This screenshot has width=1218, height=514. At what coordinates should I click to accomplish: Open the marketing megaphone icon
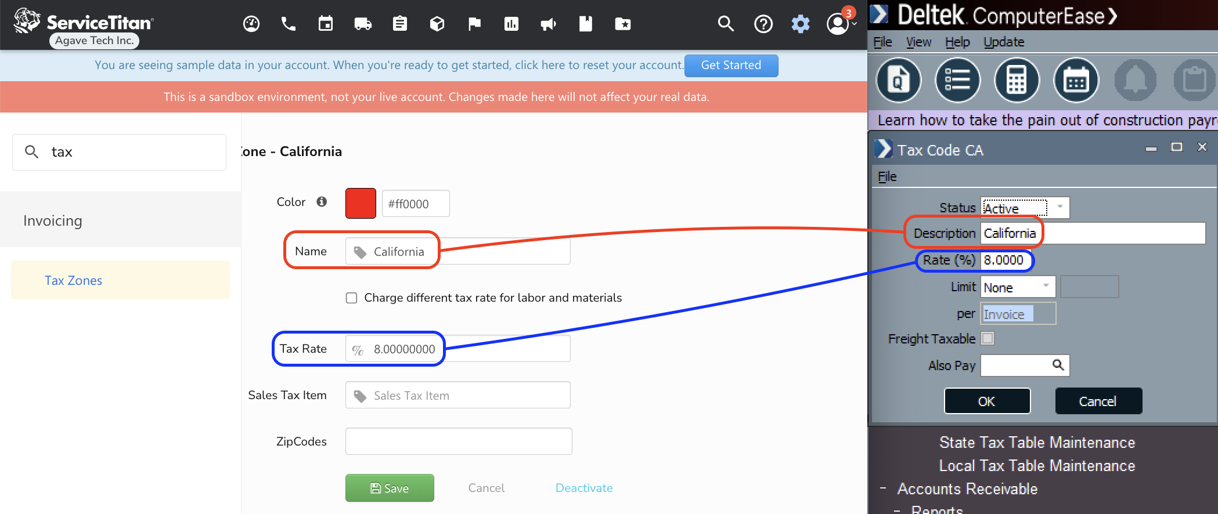point(549,24)
